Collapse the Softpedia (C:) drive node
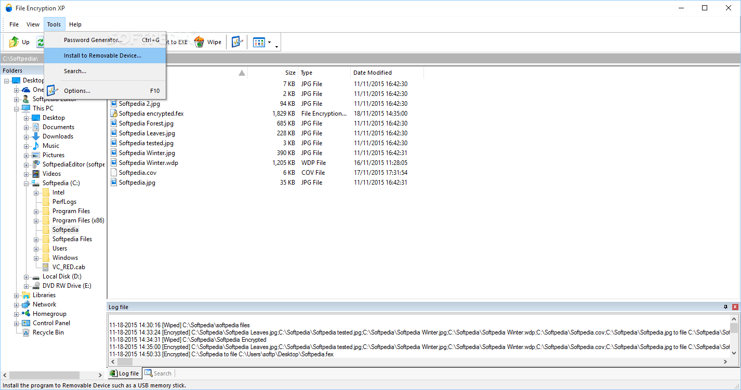 pyautogui.click(x=26, y=183)
